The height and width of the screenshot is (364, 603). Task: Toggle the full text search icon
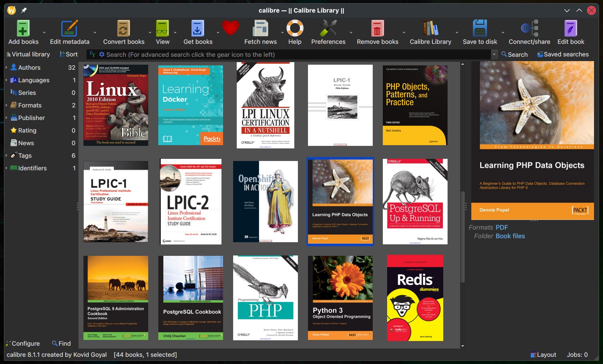(x=92, y=54)
